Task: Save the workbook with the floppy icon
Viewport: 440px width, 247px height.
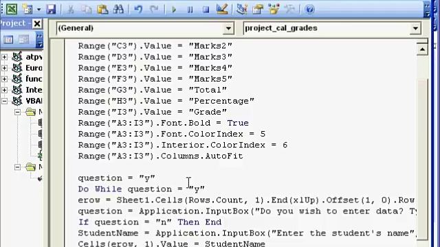Action: tap(51, 10)
